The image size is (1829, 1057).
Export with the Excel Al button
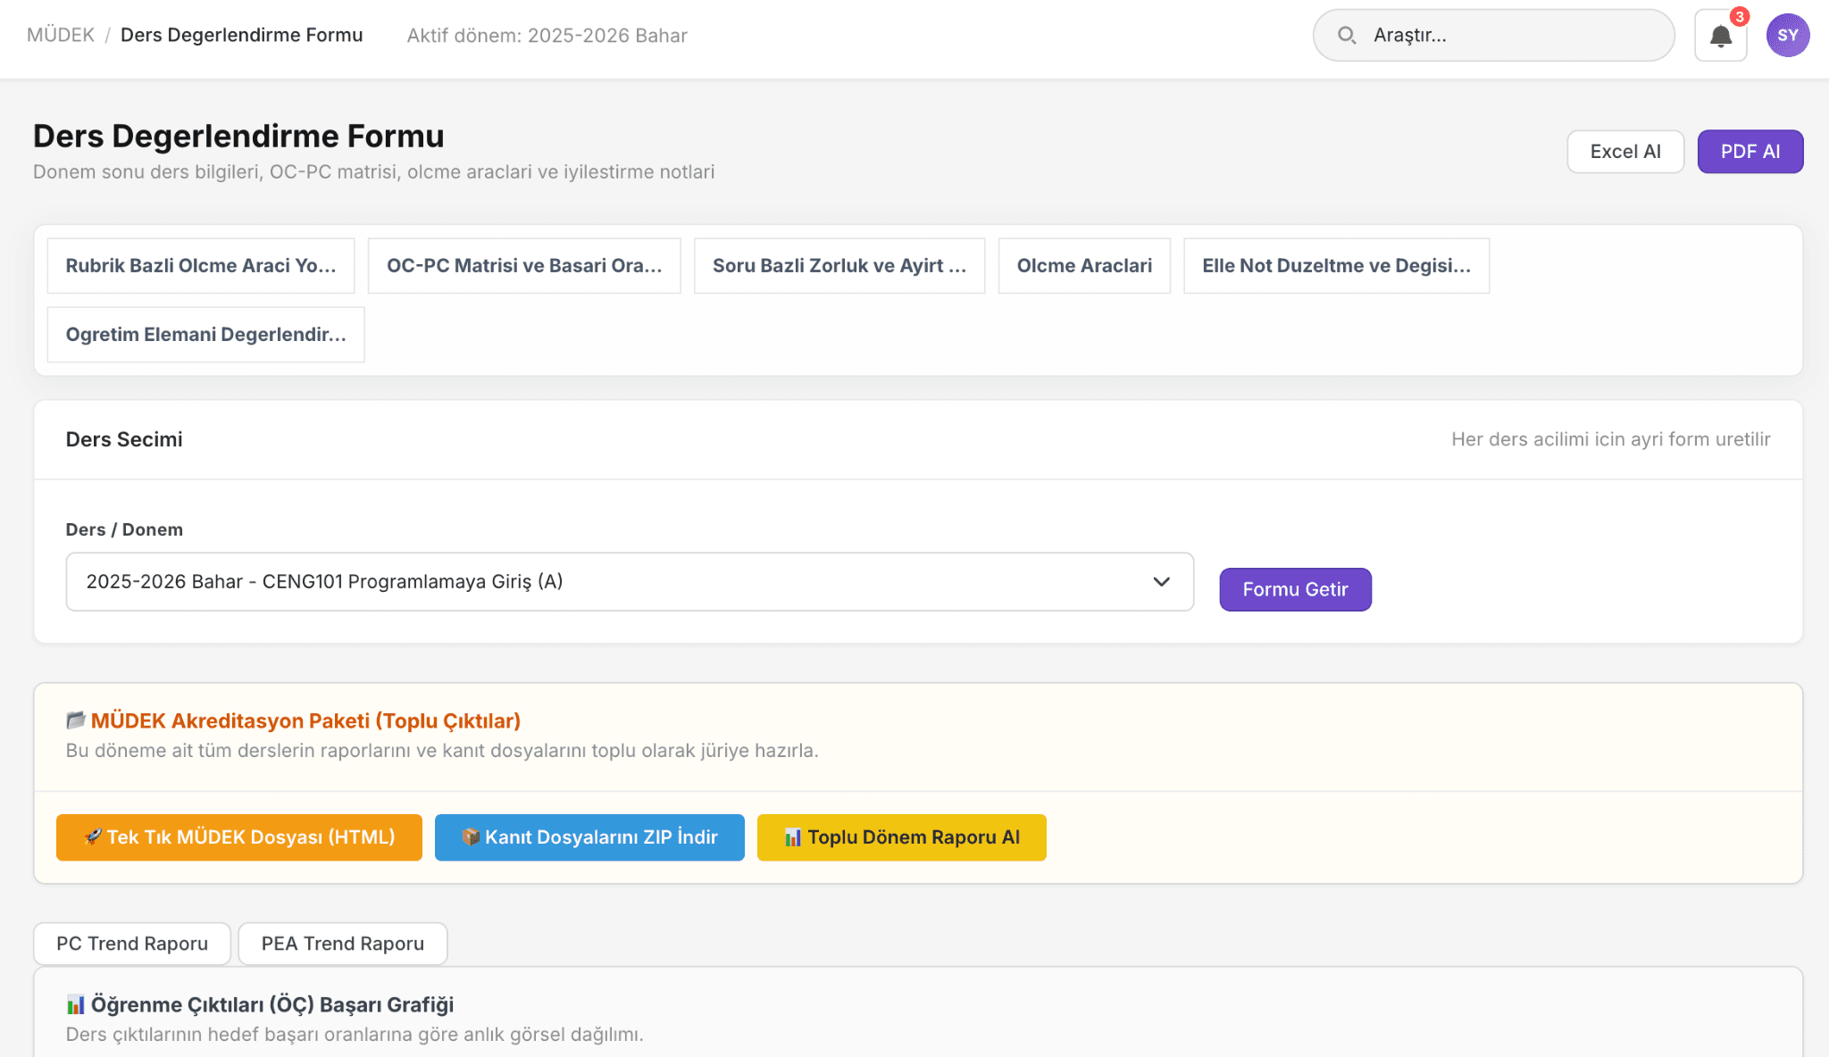point(1625,152)
